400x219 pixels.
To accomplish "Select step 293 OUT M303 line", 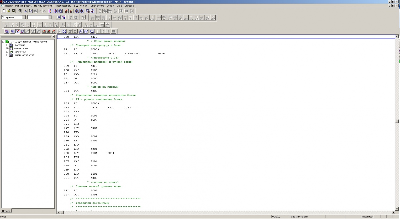I will tap(226, 195).
